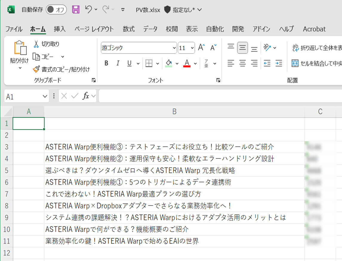Select cell B7 with plan selection title

[x=174, y=194]
